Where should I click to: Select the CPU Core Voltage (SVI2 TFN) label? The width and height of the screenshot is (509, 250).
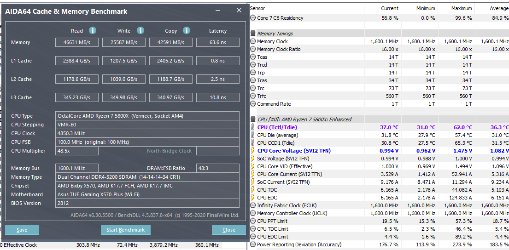coord(294,151)
